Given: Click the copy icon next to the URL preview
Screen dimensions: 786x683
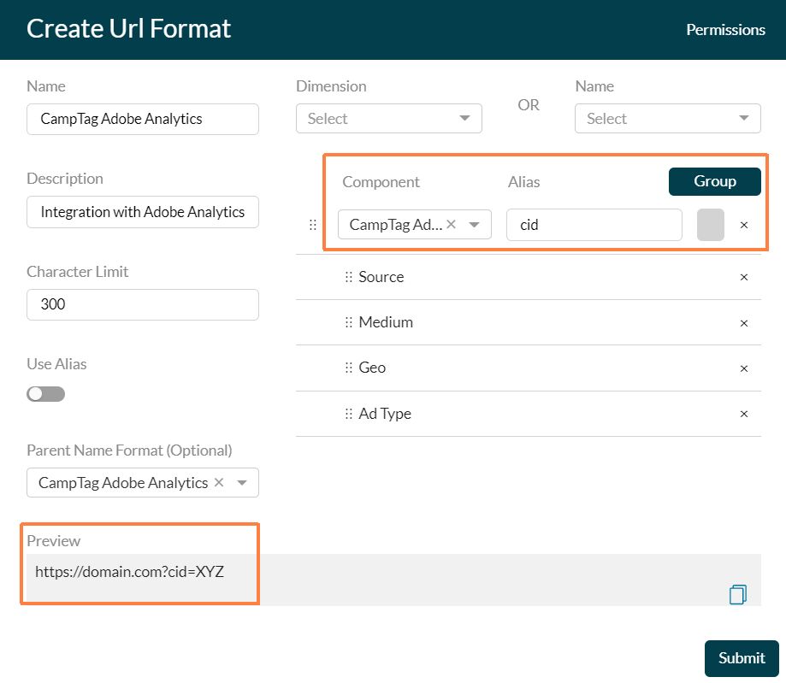Looking at the screenshot, I should (736, 593).
